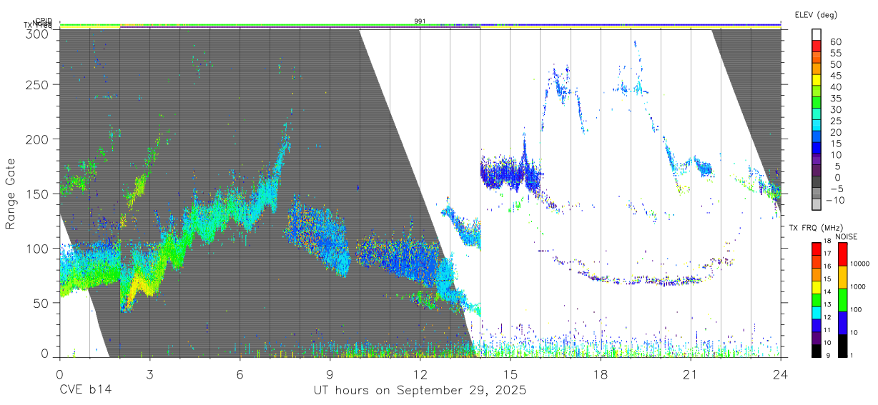Screen dimensions: 878x405
Task: Click the '60' value on ELEV scale
Action: point(835,42)
